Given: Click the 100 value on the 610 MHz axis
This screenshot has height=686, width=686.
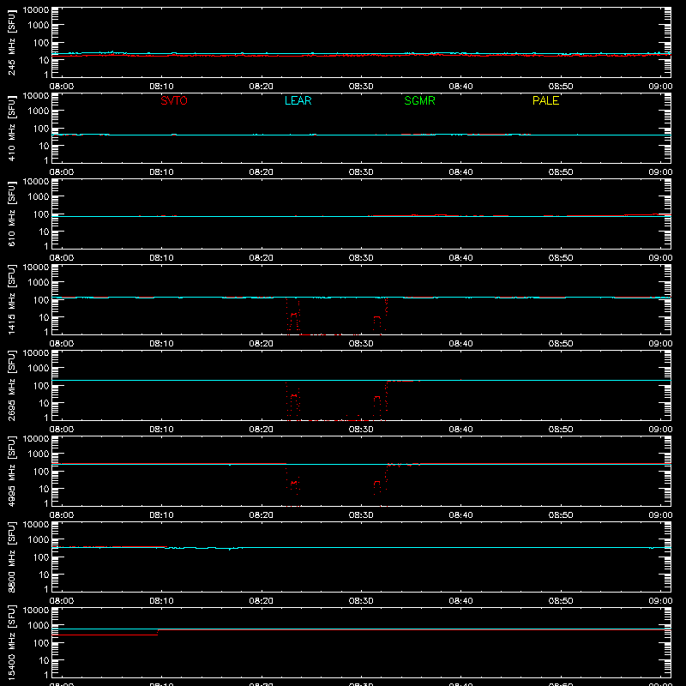Looking at the screenshot, I should (x=41, y=214).
